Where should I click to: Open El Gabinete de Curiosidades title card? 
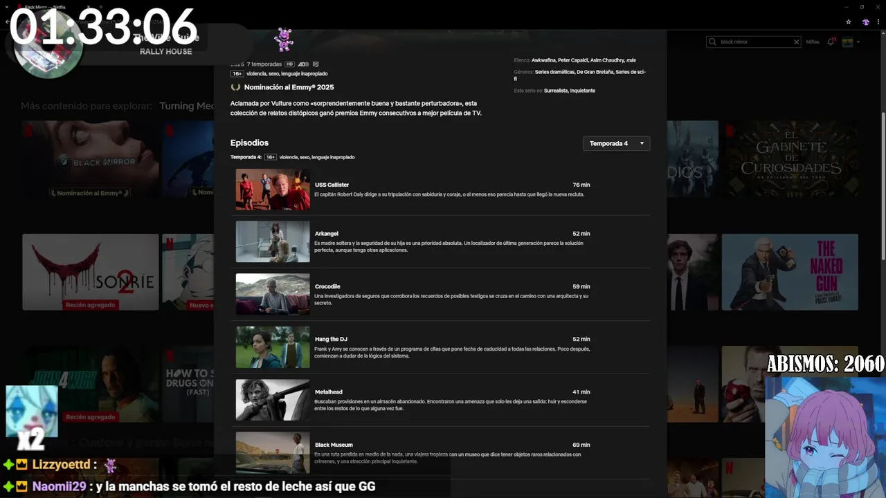click(x=790, y=159)
